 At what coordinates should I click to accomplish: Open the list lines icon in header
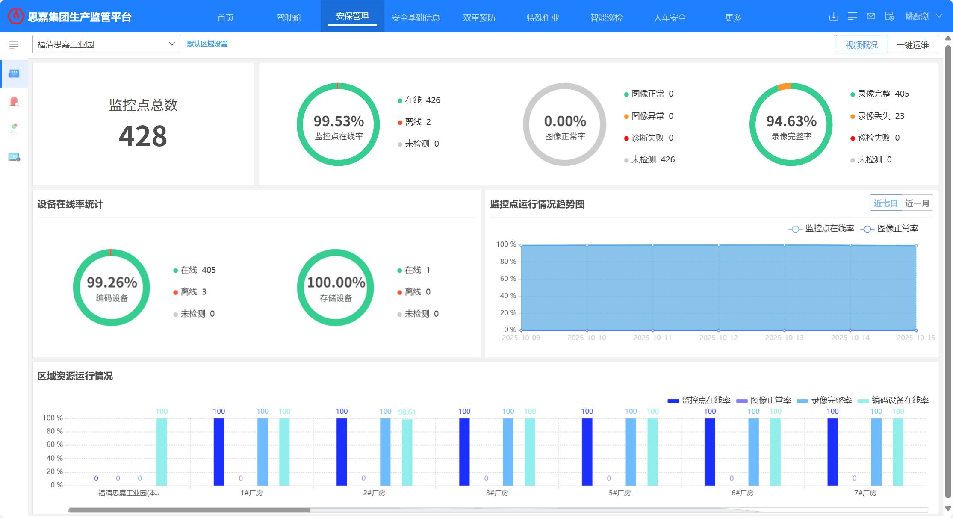tap(852, 16)
